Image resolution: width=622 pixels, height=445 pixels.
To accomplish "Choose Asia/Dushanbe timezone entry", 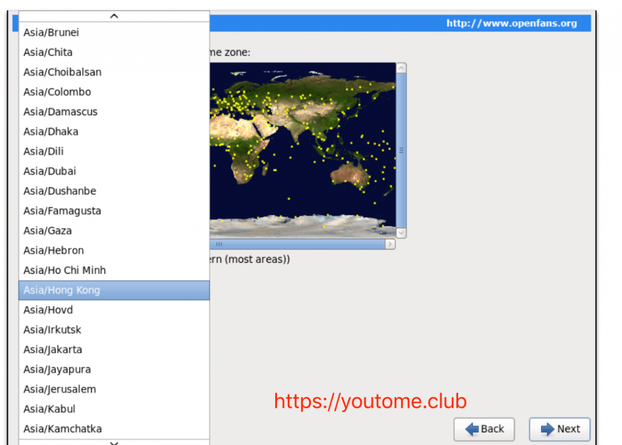I will (114, 191).
